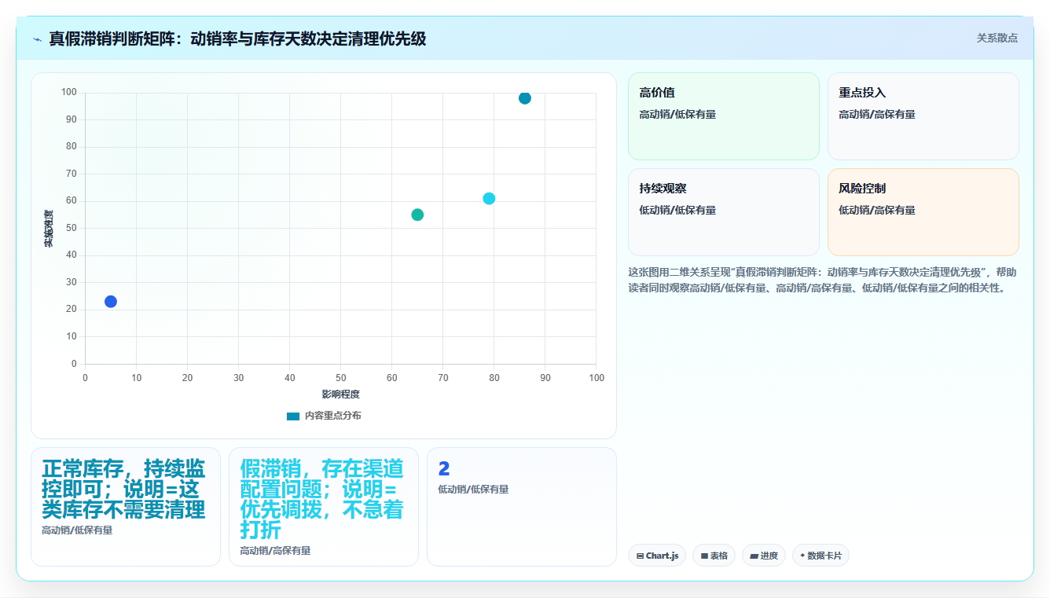This screenshot has width=1050, height=598.
Task: Toggle the 内容重点分布 legend swatch
Action: tap(293, 416)
